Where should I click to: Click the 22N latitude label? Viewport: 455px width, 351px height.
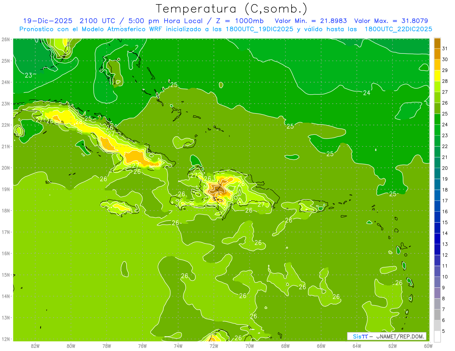pyautogui.click(x=6, y=125)
